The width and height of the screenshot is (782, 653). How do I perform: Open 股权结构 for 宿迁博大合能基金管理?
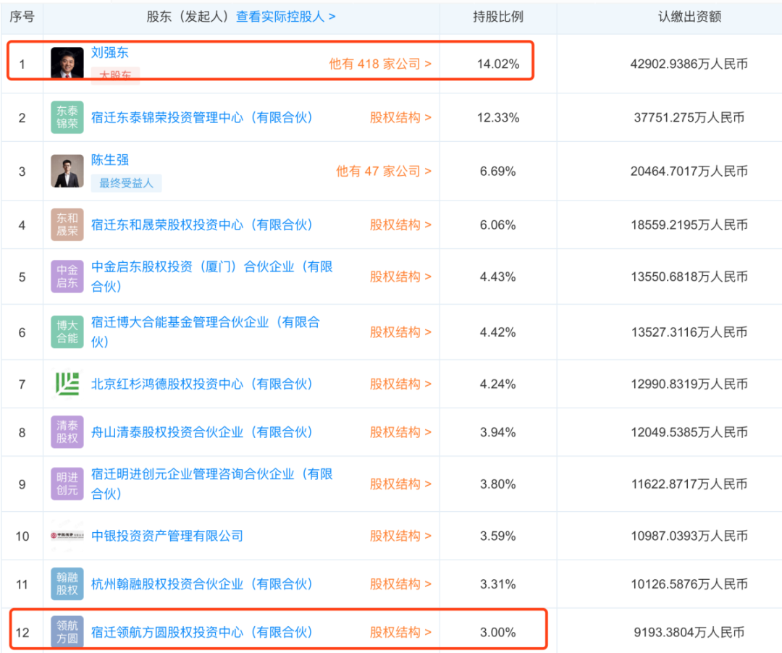pyautogui.click(x=400, y=332)
